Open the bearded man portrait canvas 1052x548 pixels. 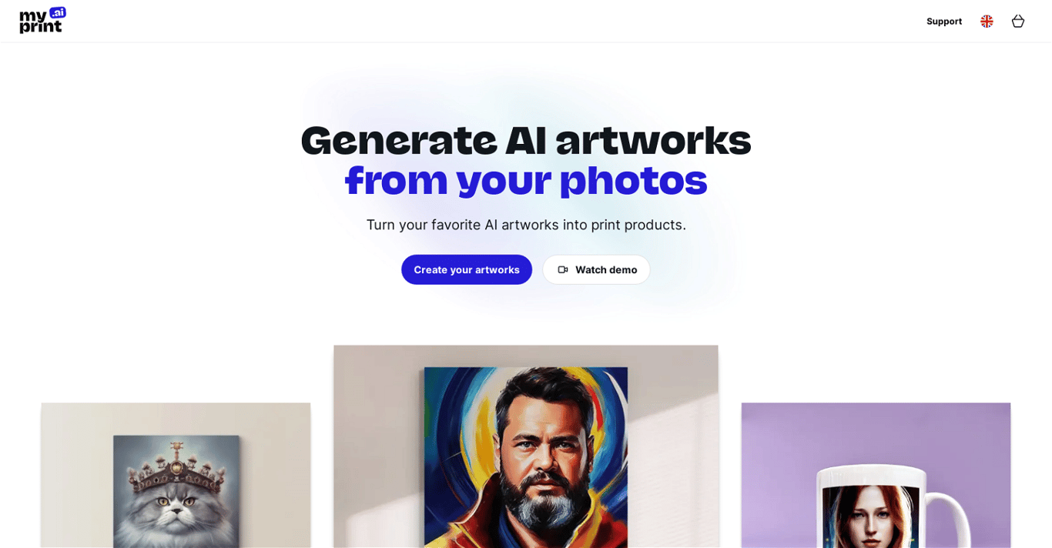[x=526, y=446]
